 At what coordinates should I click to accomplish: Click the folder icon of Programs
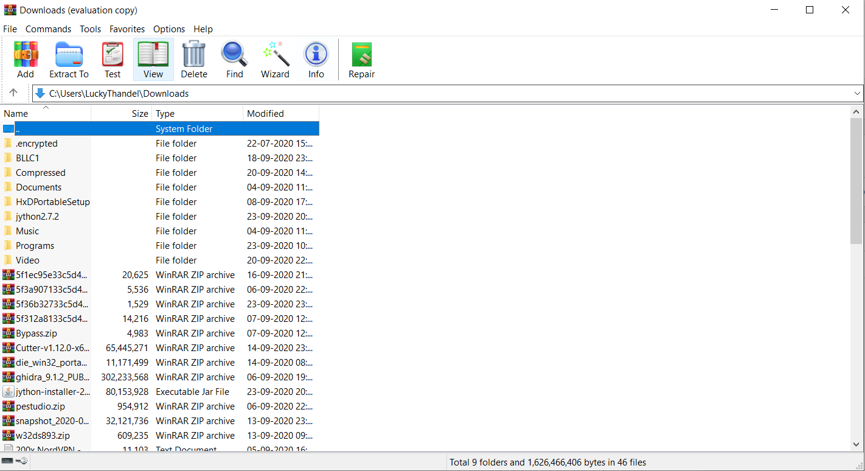[x=8, y=246]
